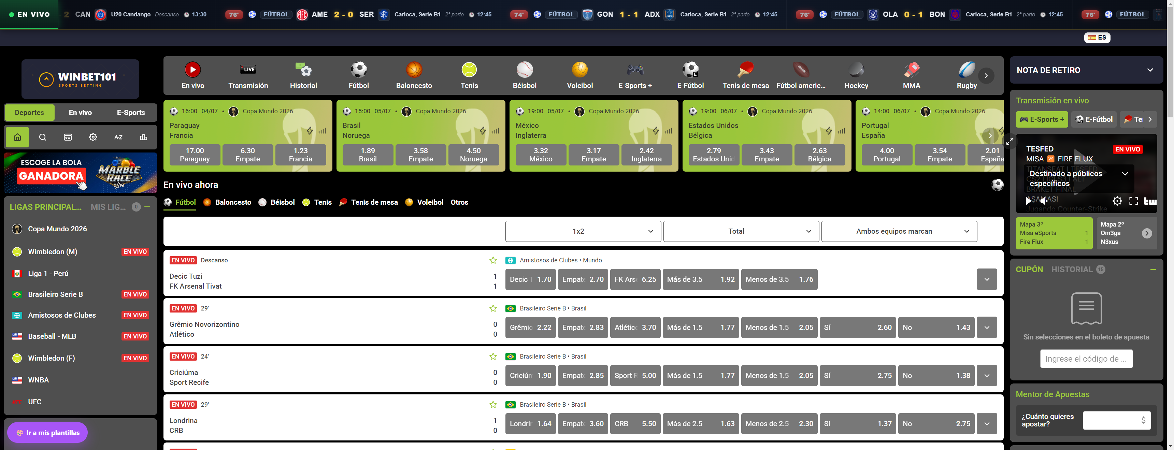
Task: Open the Ambos equipos marcan dropdown
Action: pos(899,231)
